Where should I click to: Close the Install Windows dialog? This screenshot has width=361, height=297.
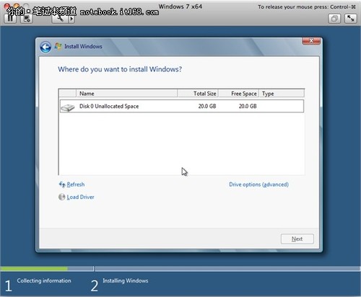tap(311, 41)
